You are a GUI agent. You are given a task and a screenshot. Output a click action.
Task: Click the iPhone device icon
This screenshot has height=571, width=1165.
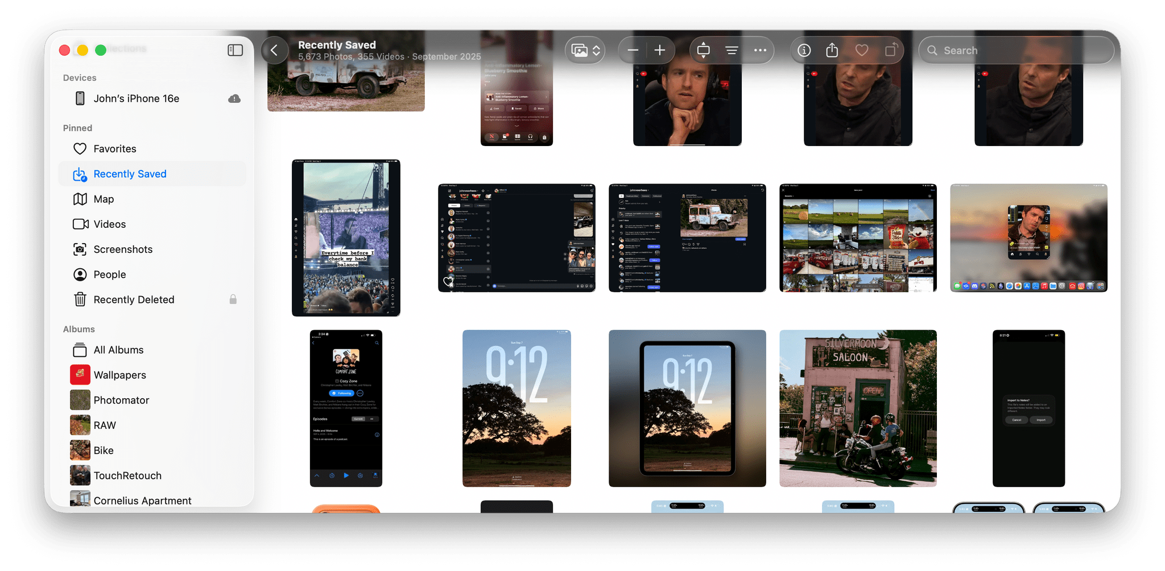(x=80, y=98)
